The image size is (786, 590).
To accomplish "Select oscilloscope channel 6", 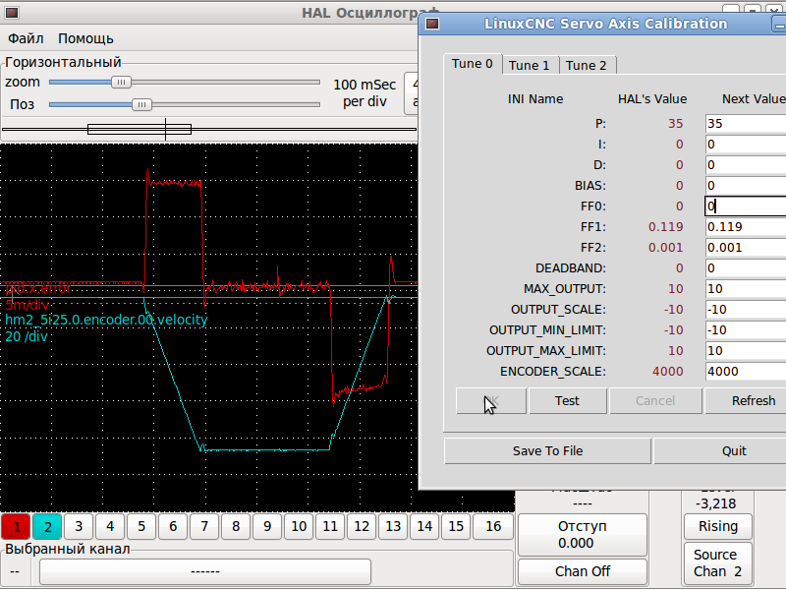I will point(173,526).
